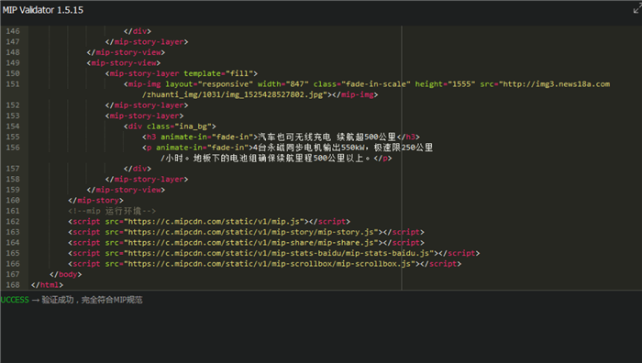
Task: Click the mip.js script source line
Action: 209,222
